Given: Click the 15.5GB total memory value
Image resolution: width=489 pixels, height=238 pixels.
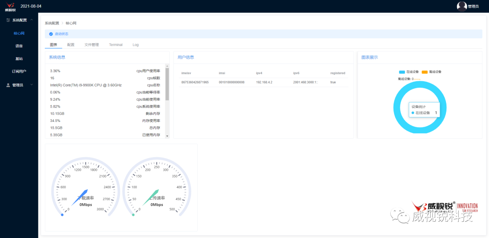Looking at the screenshot, I should 56,128.
